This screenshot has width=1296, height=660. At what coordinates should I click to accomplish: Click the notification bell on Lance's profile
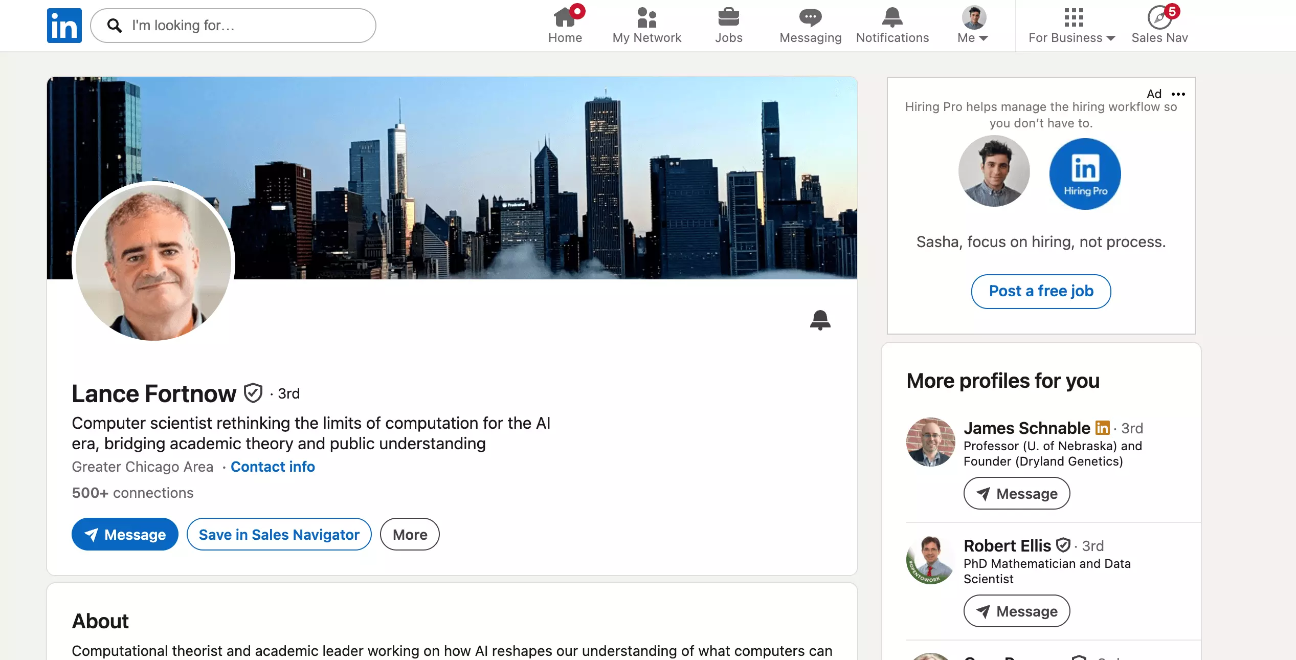coord(820,320)
